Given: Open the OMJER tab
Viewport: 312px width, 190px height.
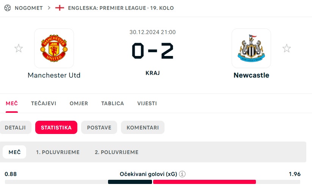Looking at the screenshot, I should click(79, 103).
